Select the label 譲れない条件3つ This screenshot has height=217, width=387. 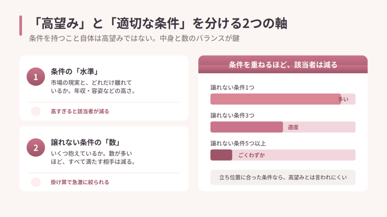tap(232, 115)
